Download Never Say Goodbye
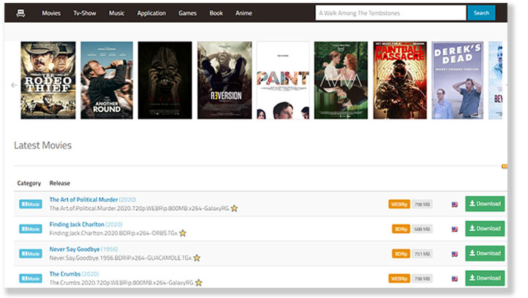Screen dimensions: 528x298 (485, 253)
